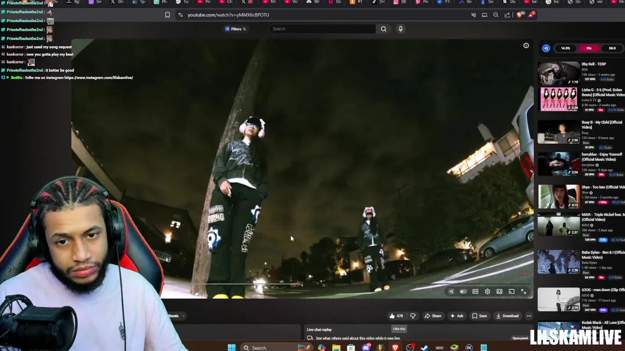Select the 39.5 pill in vidIQ bar

coord(612,48)
